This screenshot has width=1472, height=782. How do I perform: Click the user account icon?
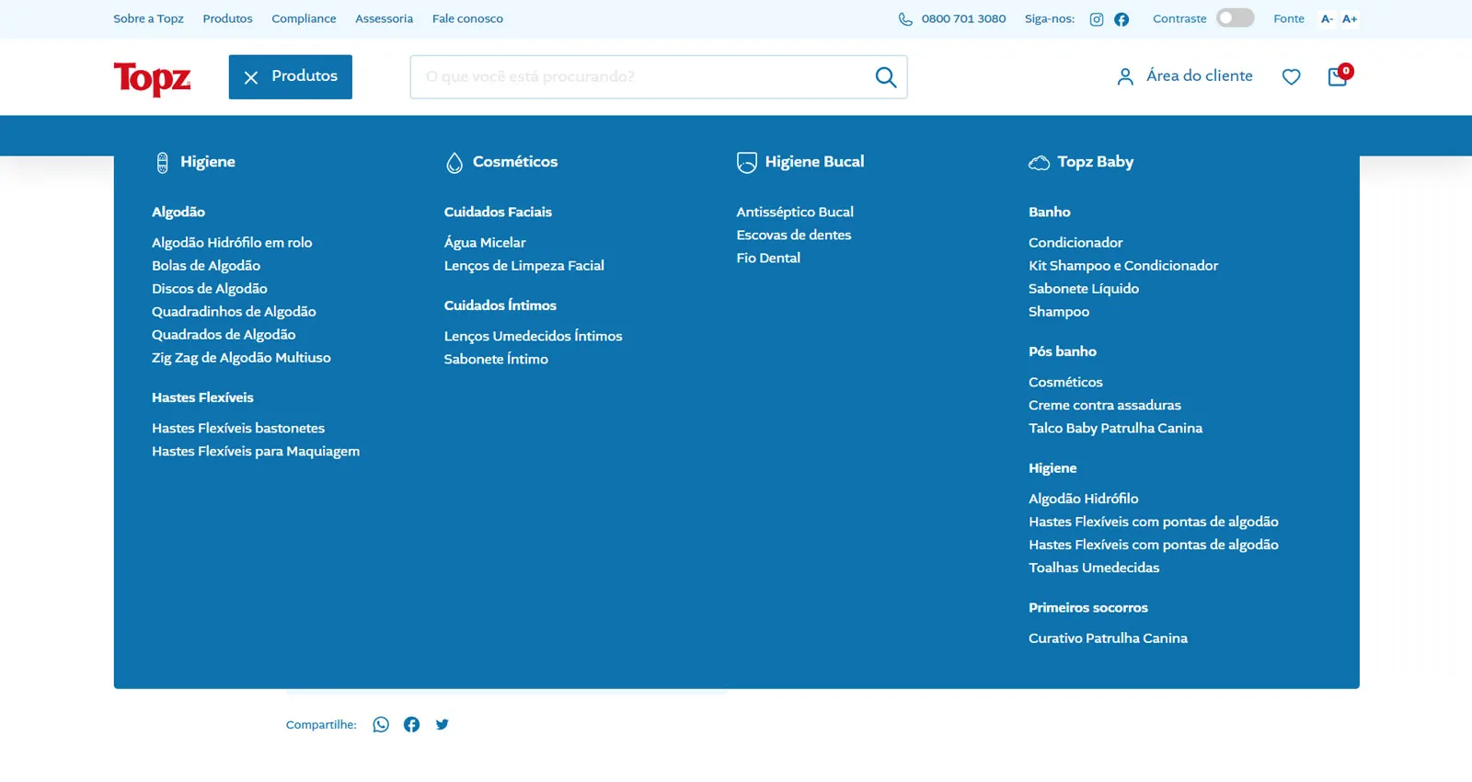pyautogui.click(x=1124, y=76)
